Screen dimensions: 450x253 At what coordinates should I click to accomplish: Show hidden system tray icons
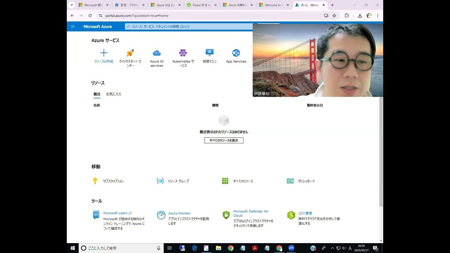click(332, 248)
